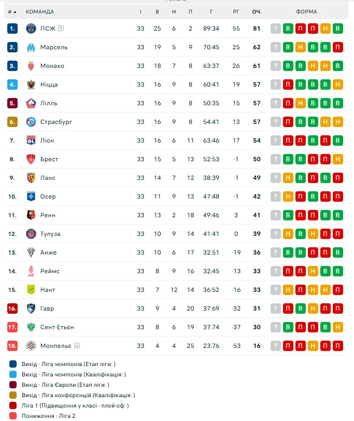Open the Lille club badge
This screenshot has width=354, height=421.
click(31, 103)
